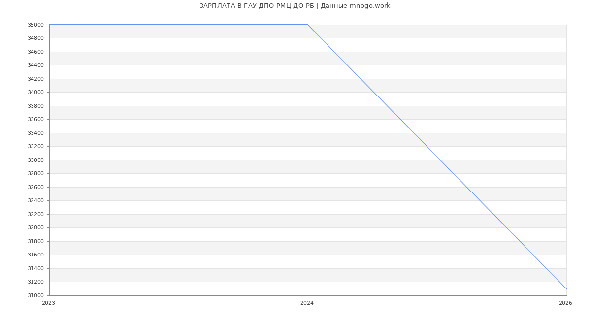Click the 2023 x-axis label
Image resolution: width=591 pixels, height=320 pixels.
tap(48, 303)
